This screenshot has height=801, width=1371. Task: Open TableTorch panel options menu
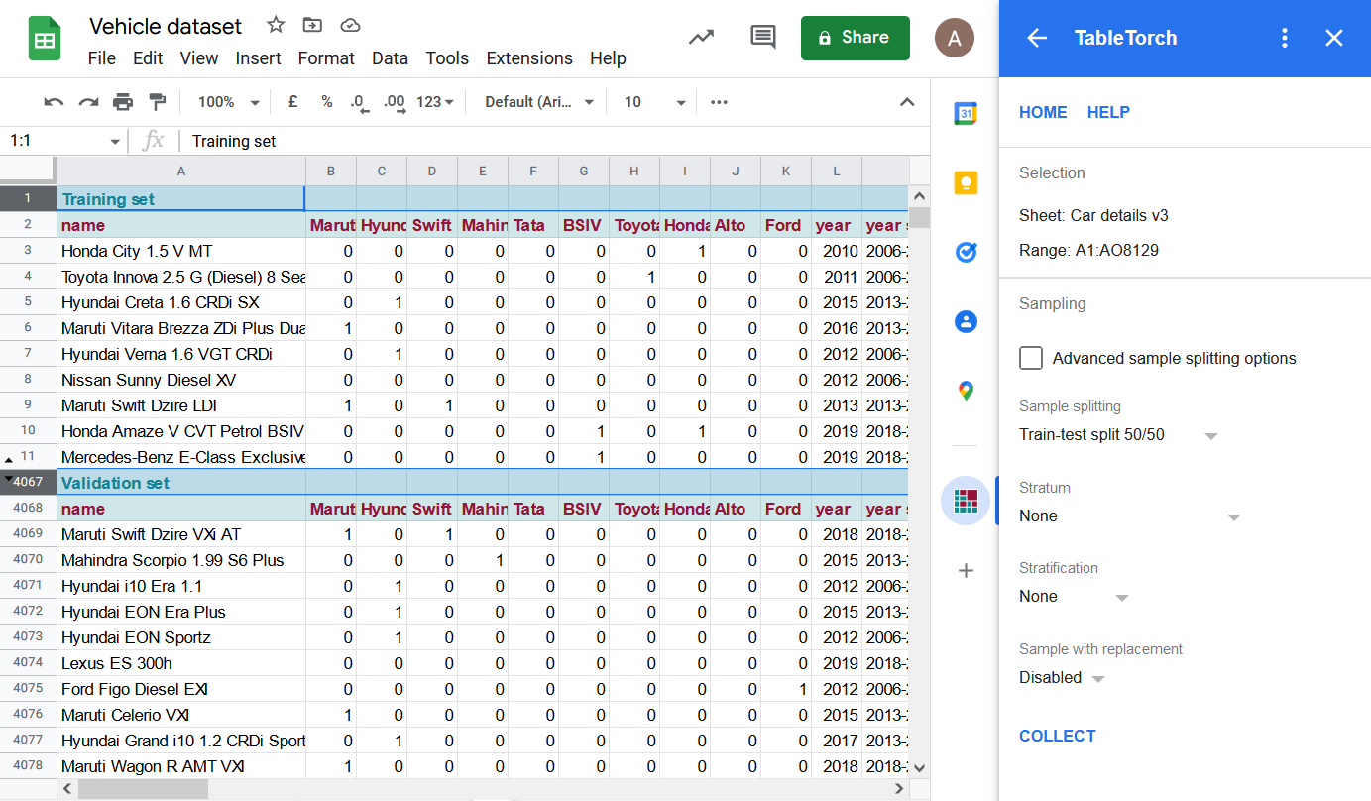pos(1285,38)
